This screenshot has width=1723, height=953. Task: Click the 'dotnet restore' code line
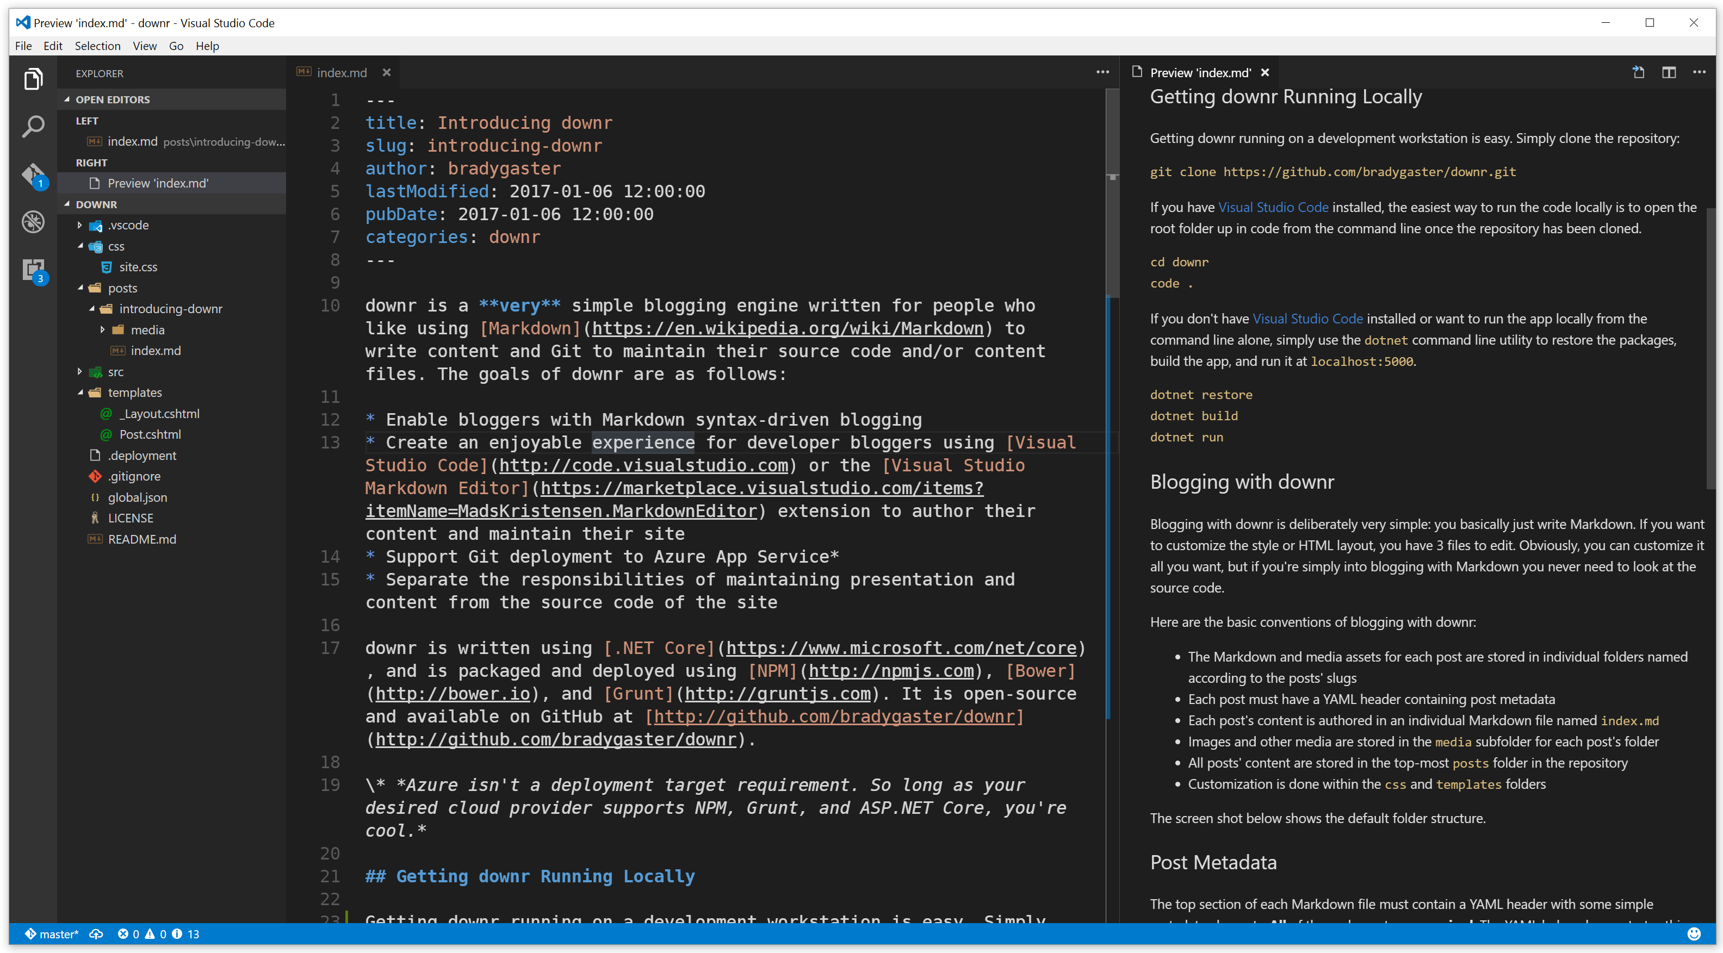1201,395
